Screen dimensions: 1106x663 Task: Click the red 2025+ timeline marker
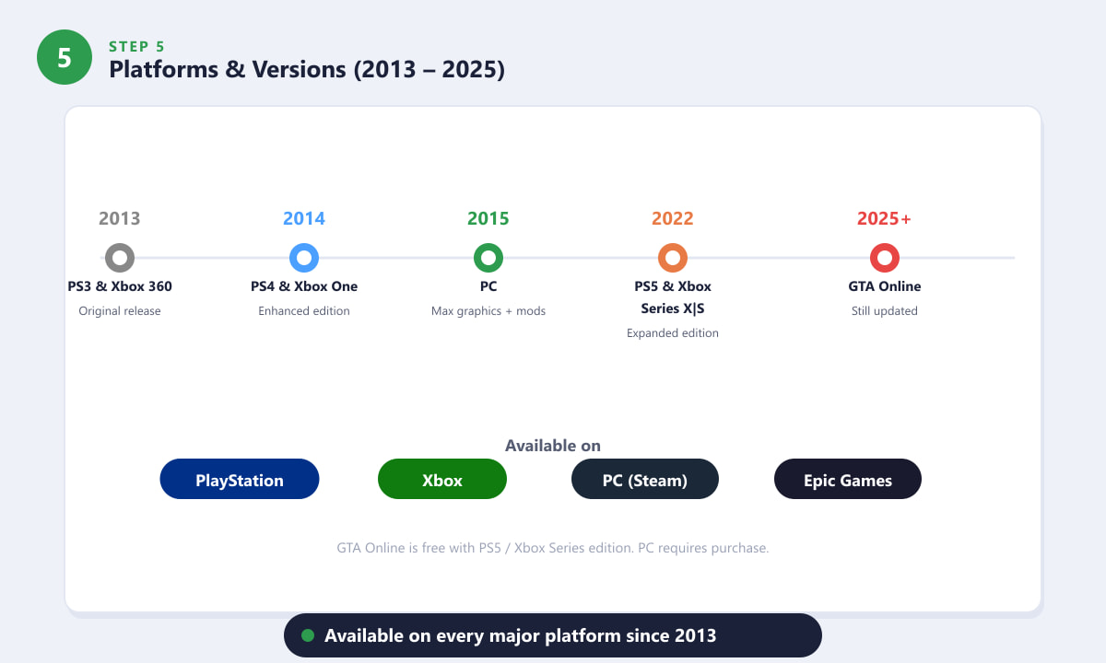[x=885, y=258]
